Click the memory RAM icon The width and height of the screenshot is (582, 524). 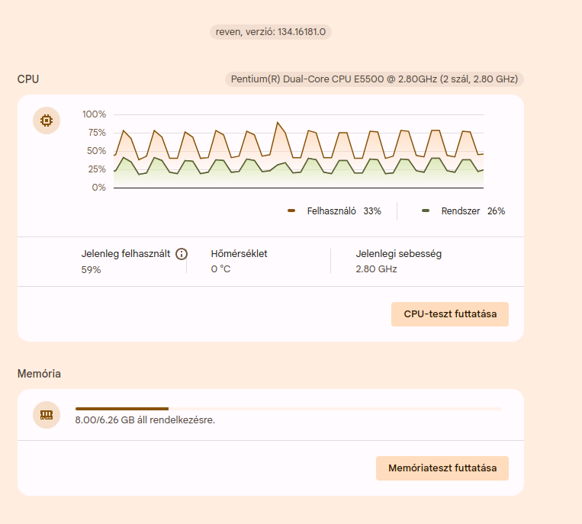tap(47, 415)
